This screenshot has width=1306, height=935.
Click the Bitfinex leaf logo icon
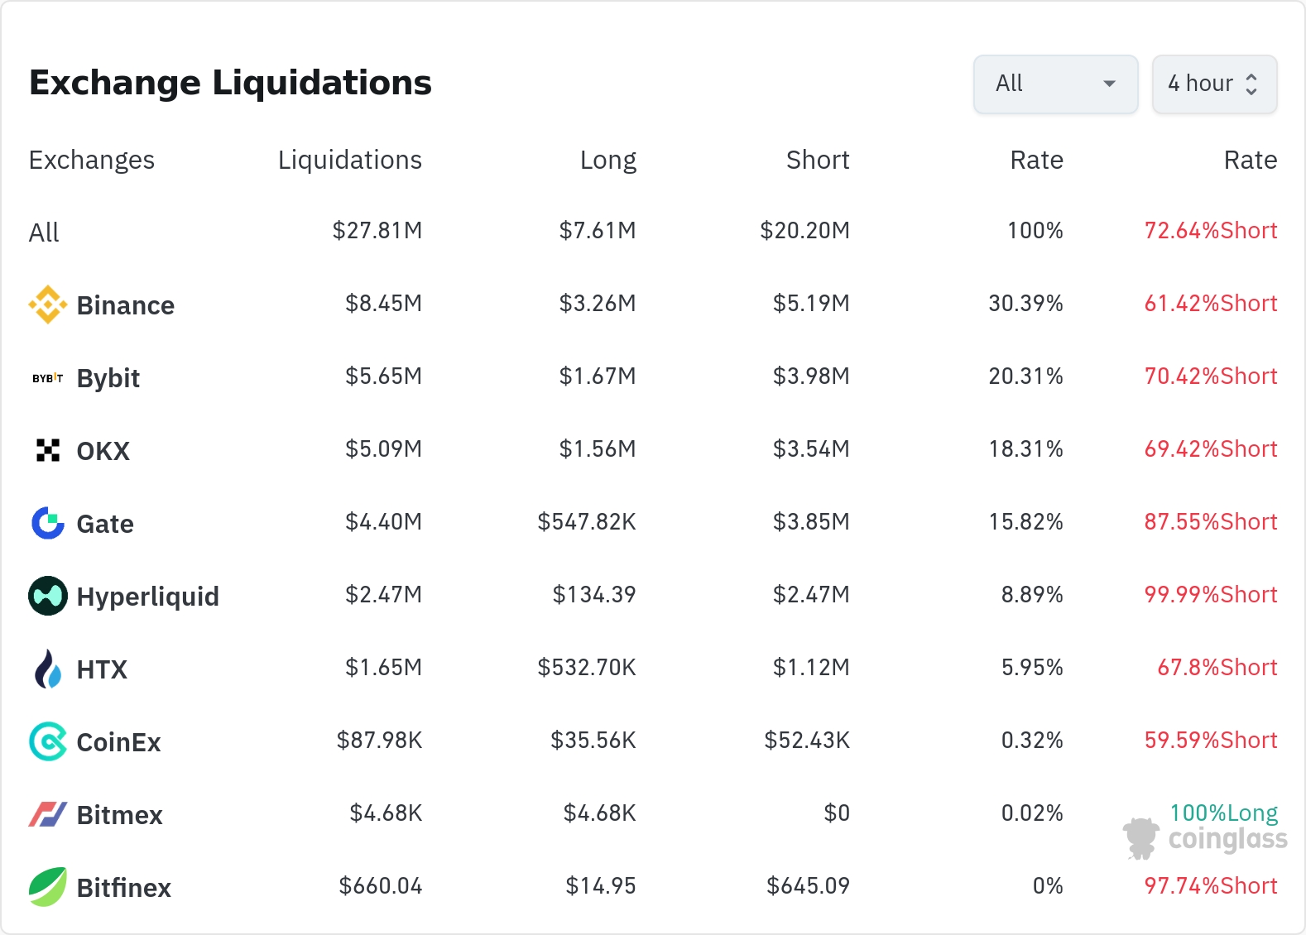(48, 887)
